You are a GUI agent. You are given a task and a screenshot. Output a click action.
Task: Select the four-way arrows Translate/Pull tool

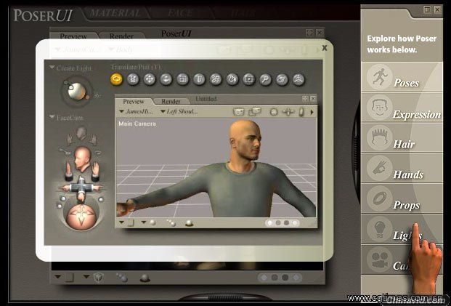150,79
